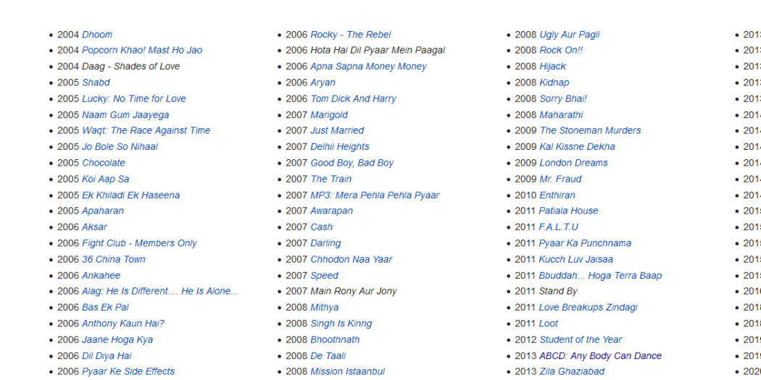Click the Enthiran link

[x=557, y=195]
